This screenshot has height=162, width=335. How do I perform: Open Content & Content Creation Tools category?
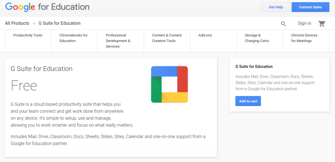[167, 38]
